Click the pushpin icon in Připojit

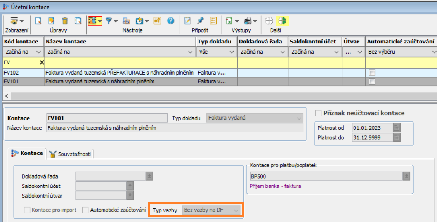coord(200,21)
